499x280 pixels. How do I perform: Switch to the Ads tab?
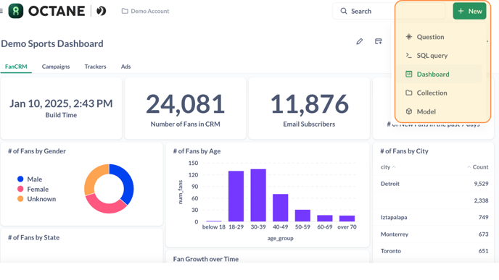click(x=125, y=67)
